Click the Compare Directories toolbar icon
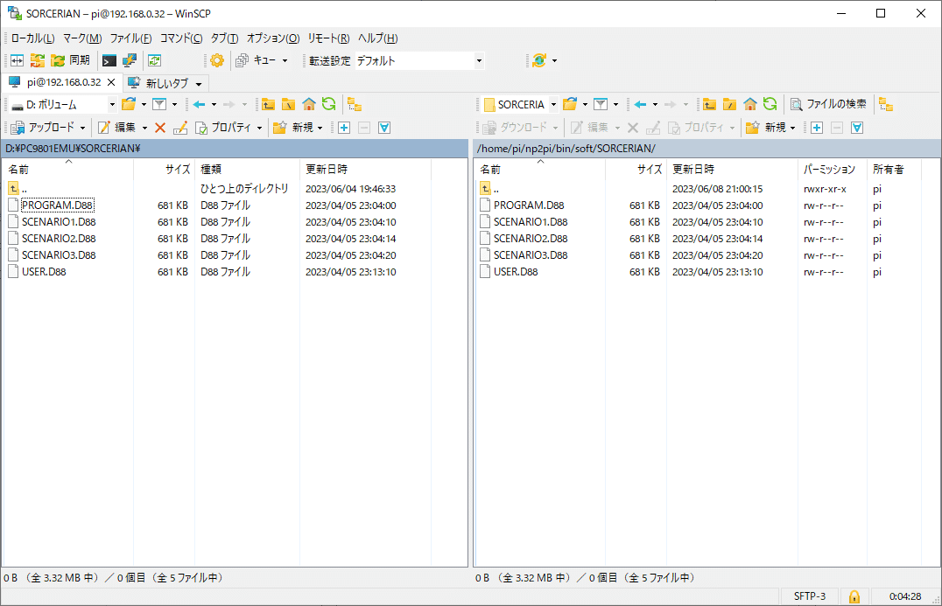 tap(17, 60)
